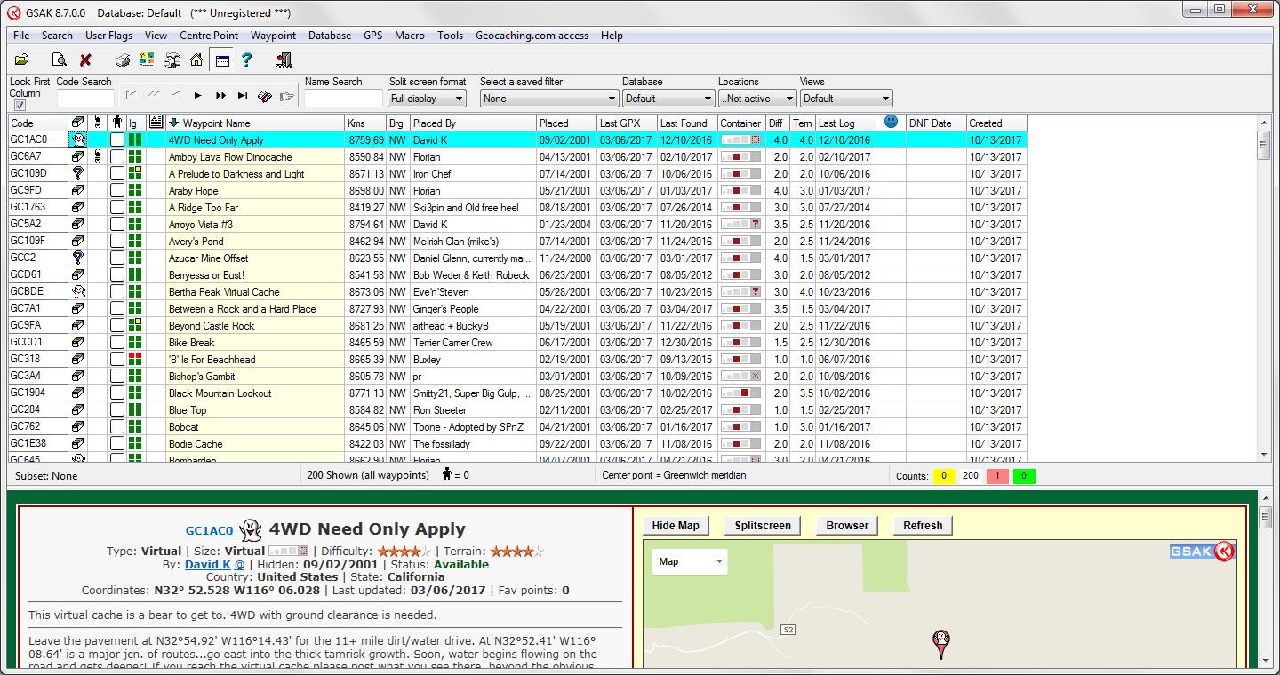Select the Bodie Cache waypoint row

517,443
